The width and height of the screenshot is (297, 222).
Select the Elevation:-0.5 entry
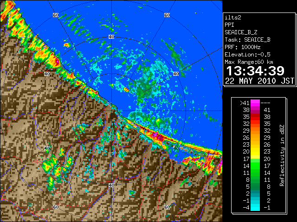coord(247,55)
